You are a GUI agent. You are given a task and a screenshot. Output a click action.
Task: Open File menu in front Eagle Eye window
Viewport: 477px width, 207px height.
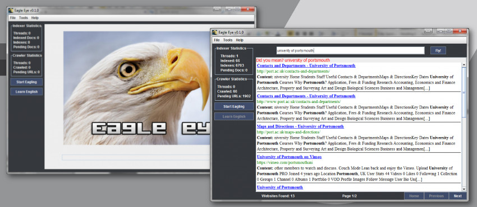coord(217,40)
